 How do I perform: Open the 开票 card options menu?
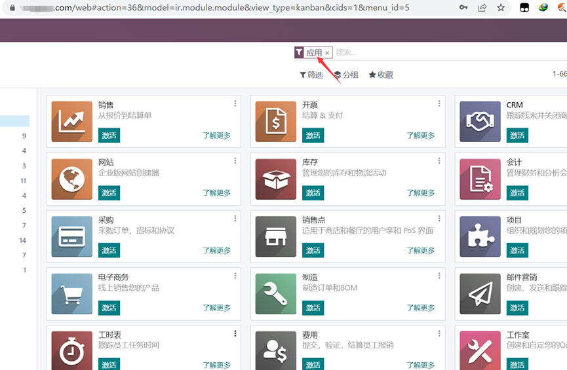point(439,103)
